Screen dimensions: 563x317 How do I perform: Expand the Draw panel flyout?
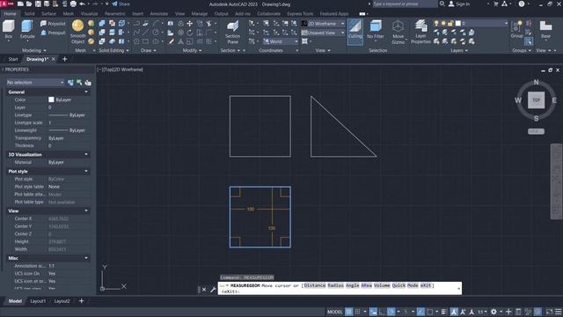(x=149, y=51)
